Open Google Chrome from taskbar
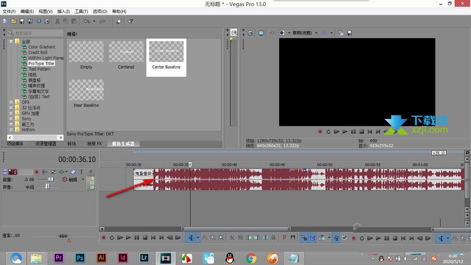This screenshot has width=471, height=265. pyautogui.click(x=251, y=258)
